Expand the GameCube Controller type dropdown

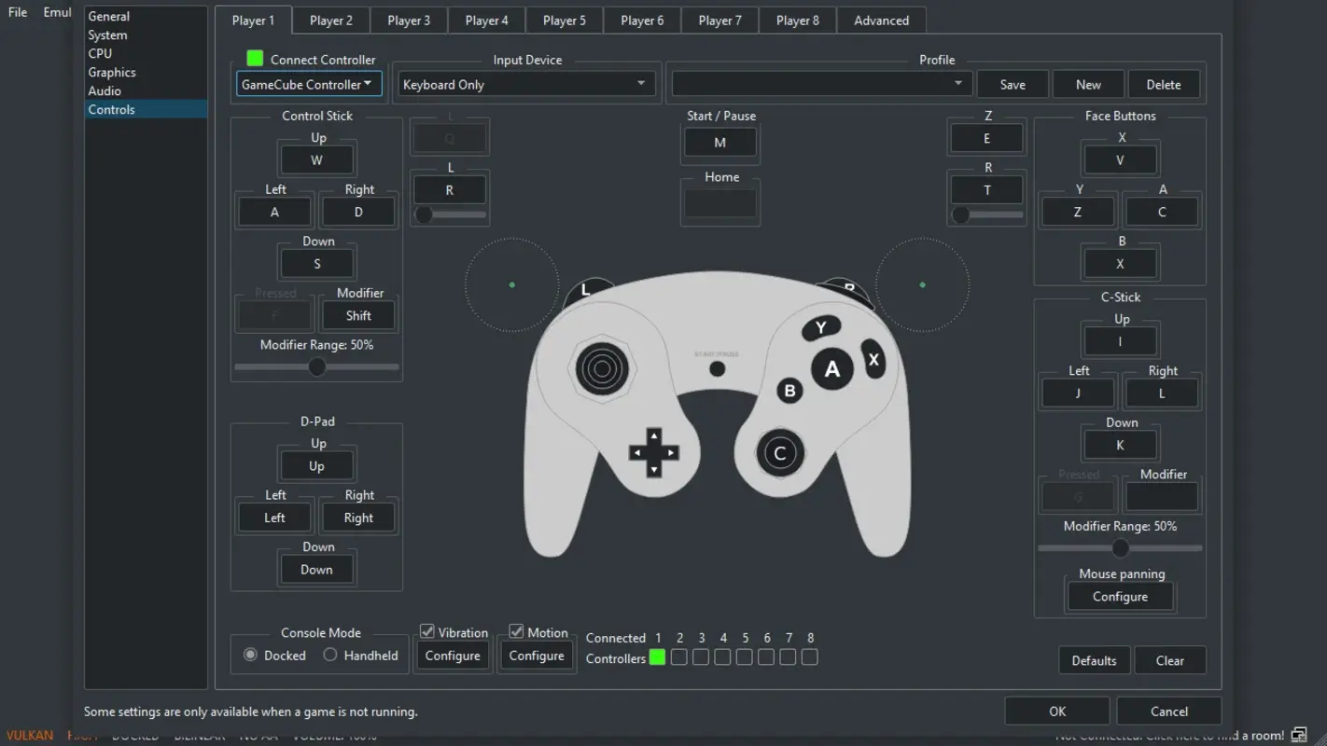click(x=308, y=83)
